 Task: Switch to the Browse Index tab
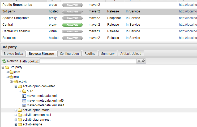[13, 54]
